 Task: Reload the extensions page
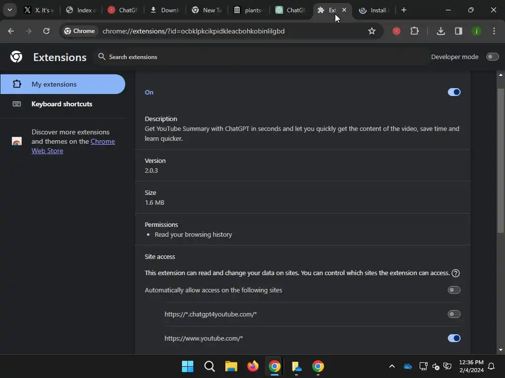(x=46, y=31)
